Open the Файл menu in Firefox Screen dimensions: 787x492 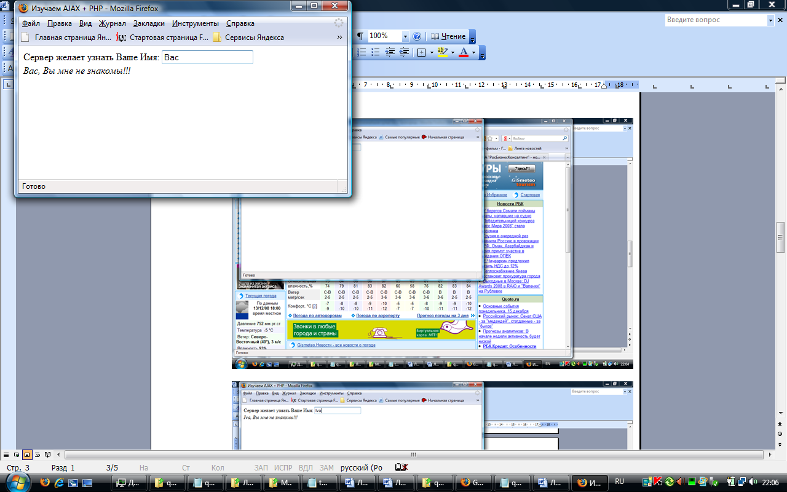(31, 23)
